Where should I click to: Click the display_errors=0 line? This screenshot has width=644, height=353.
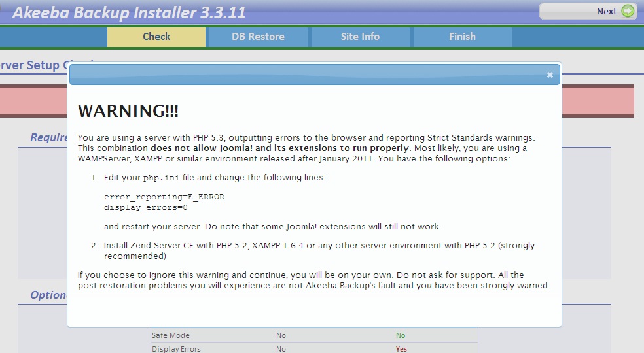[x=146, y=208]
